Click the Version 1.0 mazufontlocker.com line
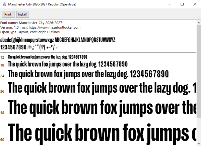This screenshot has width=201, height=146. click(40, 27)
